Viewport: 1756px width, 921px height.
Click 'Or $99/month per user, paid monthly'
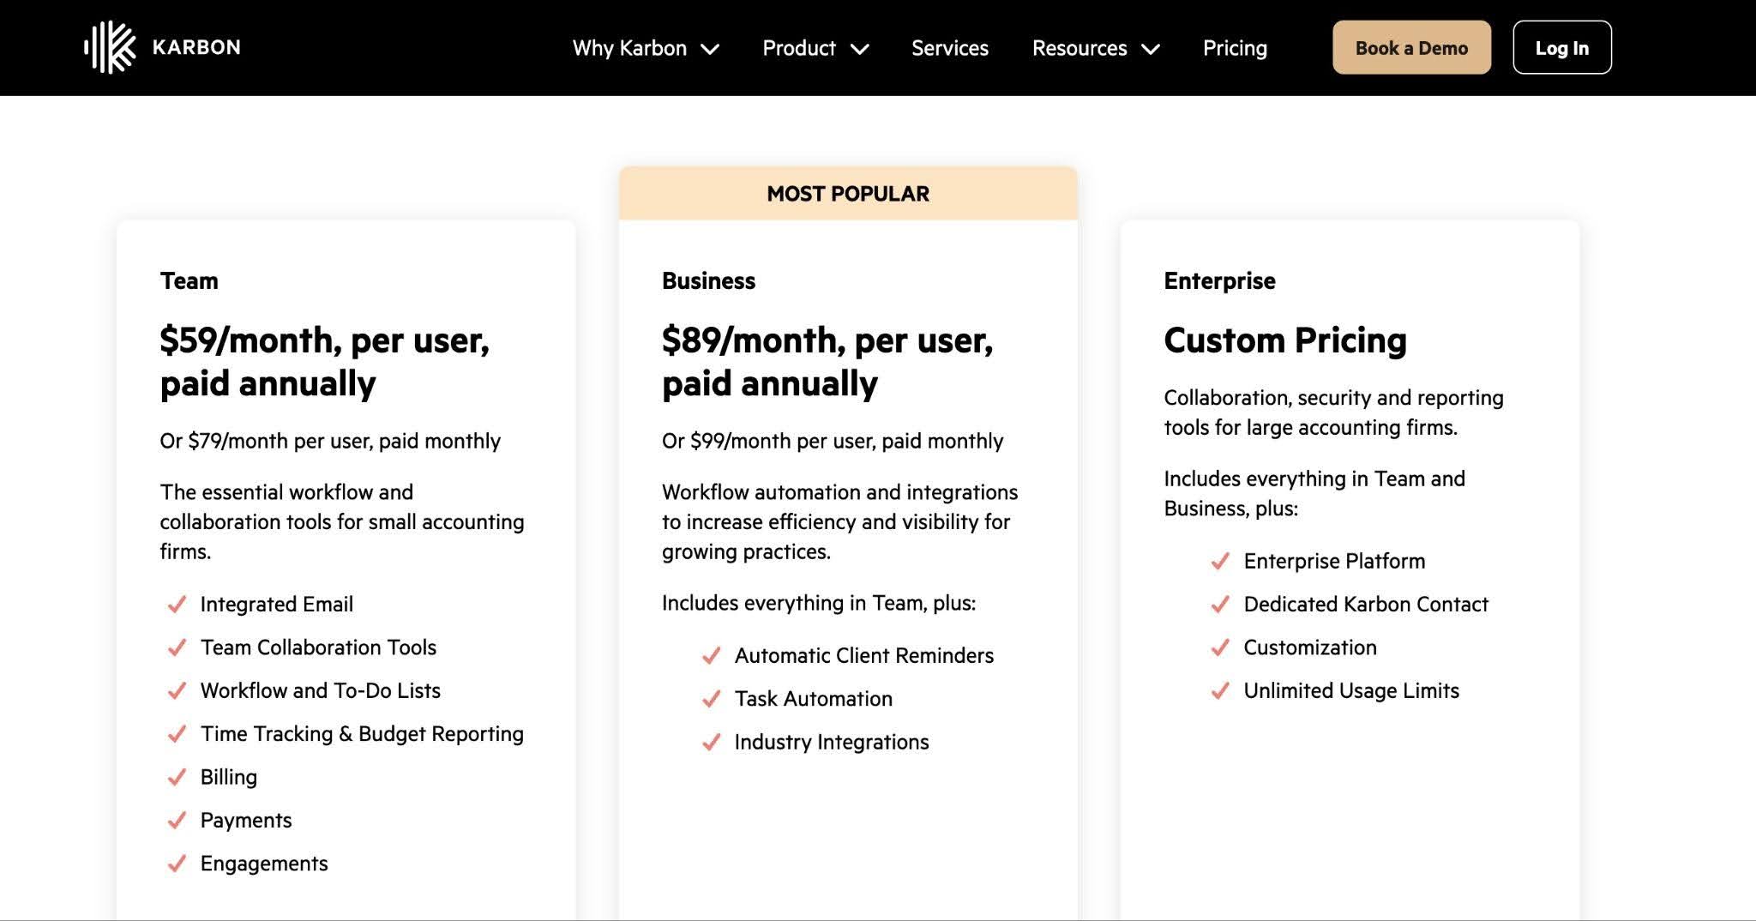[833, 441]
